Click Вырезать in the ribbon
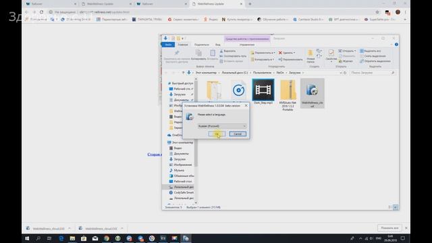This screenshot has height=243, width=432. [227, 51]
